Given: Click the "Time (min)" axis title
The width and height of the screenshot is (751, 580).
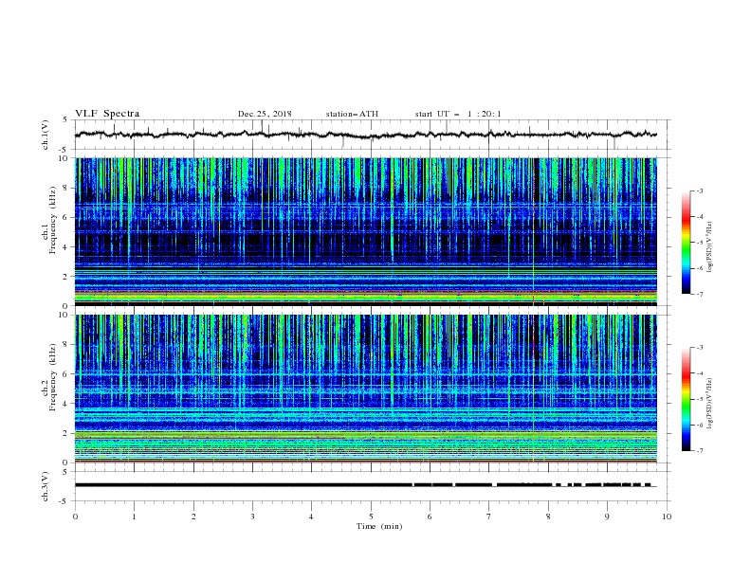Looking at the screenshot, I should [379, 526].
